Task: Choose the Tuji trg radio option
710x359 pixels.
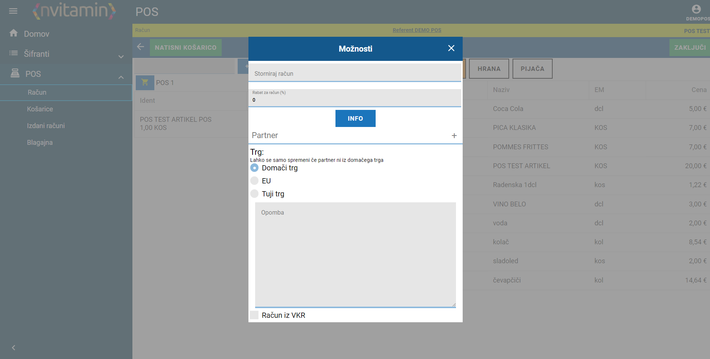Action: coord(254,194)
